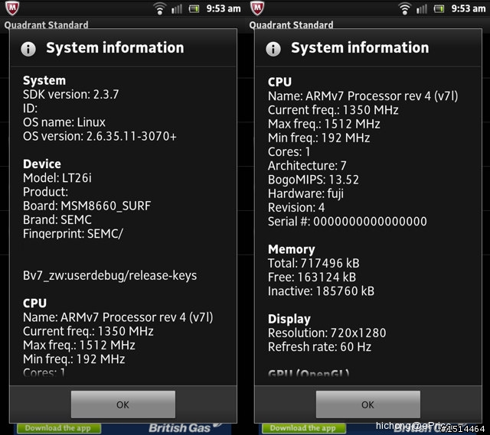Select the Device section heading
This screenshot has height=435, width=490.
[x=42, y=164]
